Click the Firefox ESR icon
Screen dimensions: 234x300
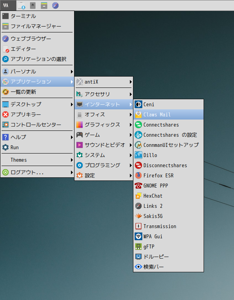pyautogui.click(x=138, y=175)
